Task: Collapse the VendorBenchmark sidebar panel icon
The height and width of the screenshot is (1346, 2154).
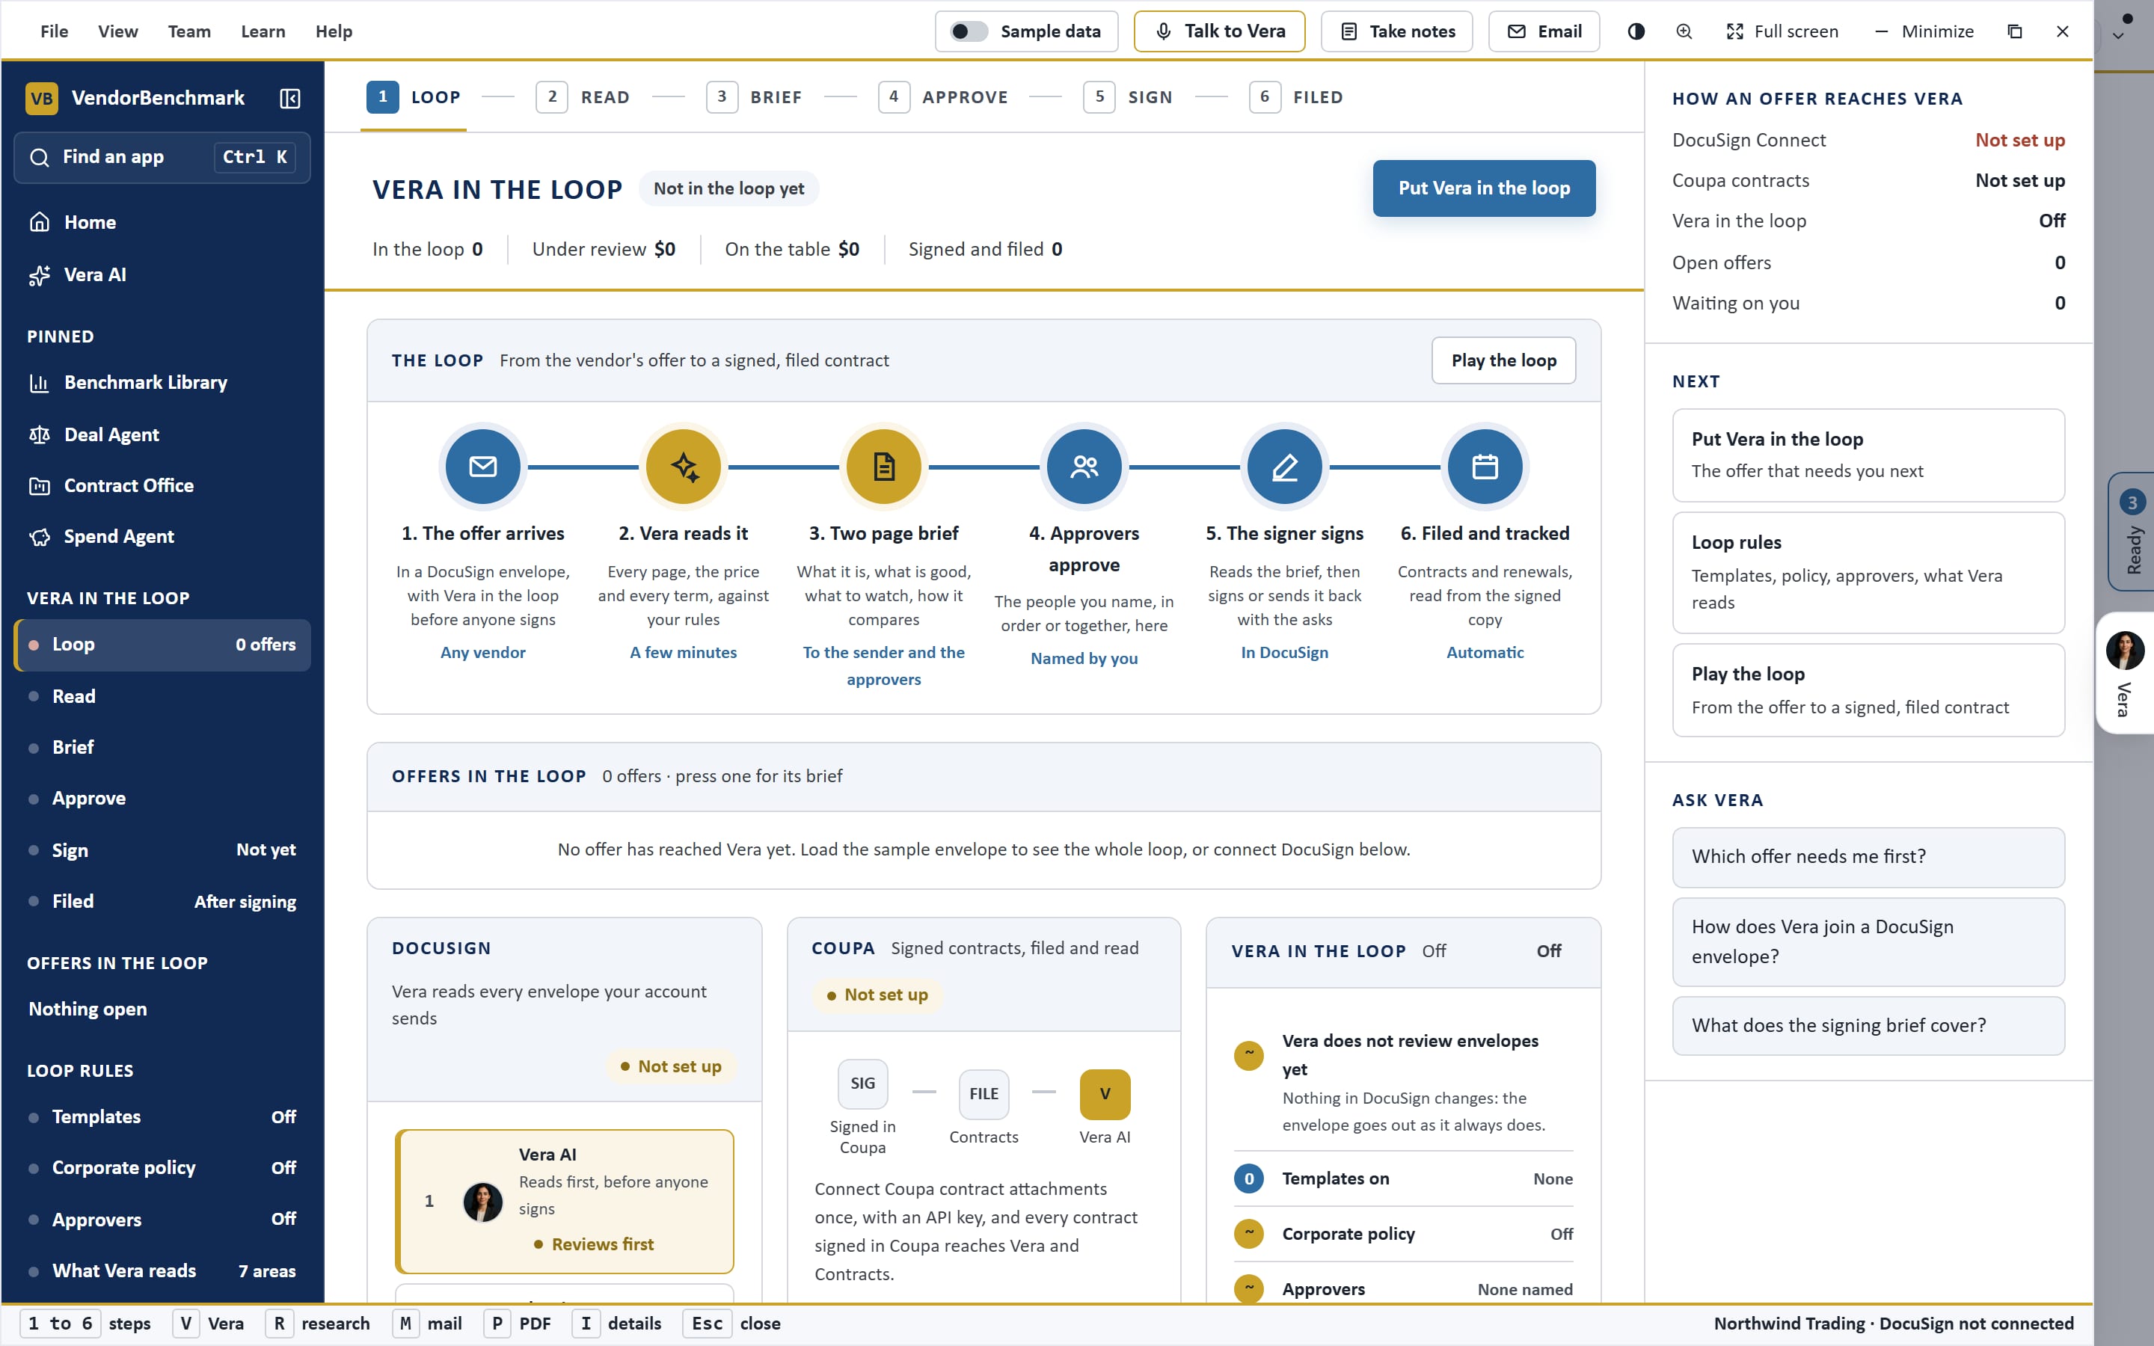Action: (x=289, y=98)
